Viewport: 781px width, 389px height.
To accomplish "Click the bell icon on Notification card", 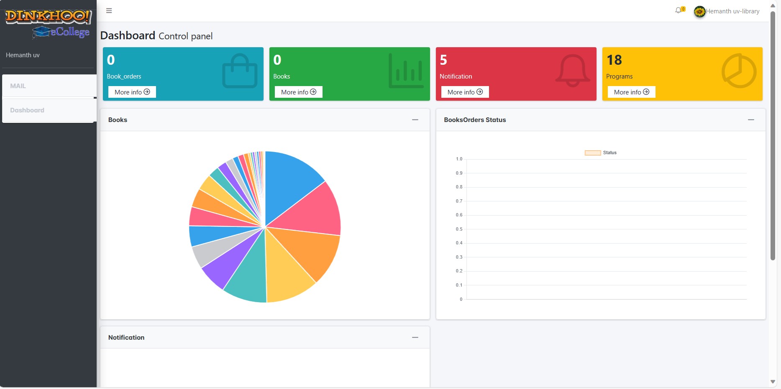I will point(573,71).
